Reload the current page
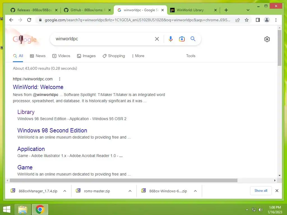The height and width of the screenshot is (215, 287). coord(29,20)
